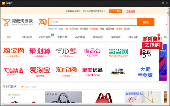Click the 搜索 search button
The image size is (170, 106).
click(146, 22)
